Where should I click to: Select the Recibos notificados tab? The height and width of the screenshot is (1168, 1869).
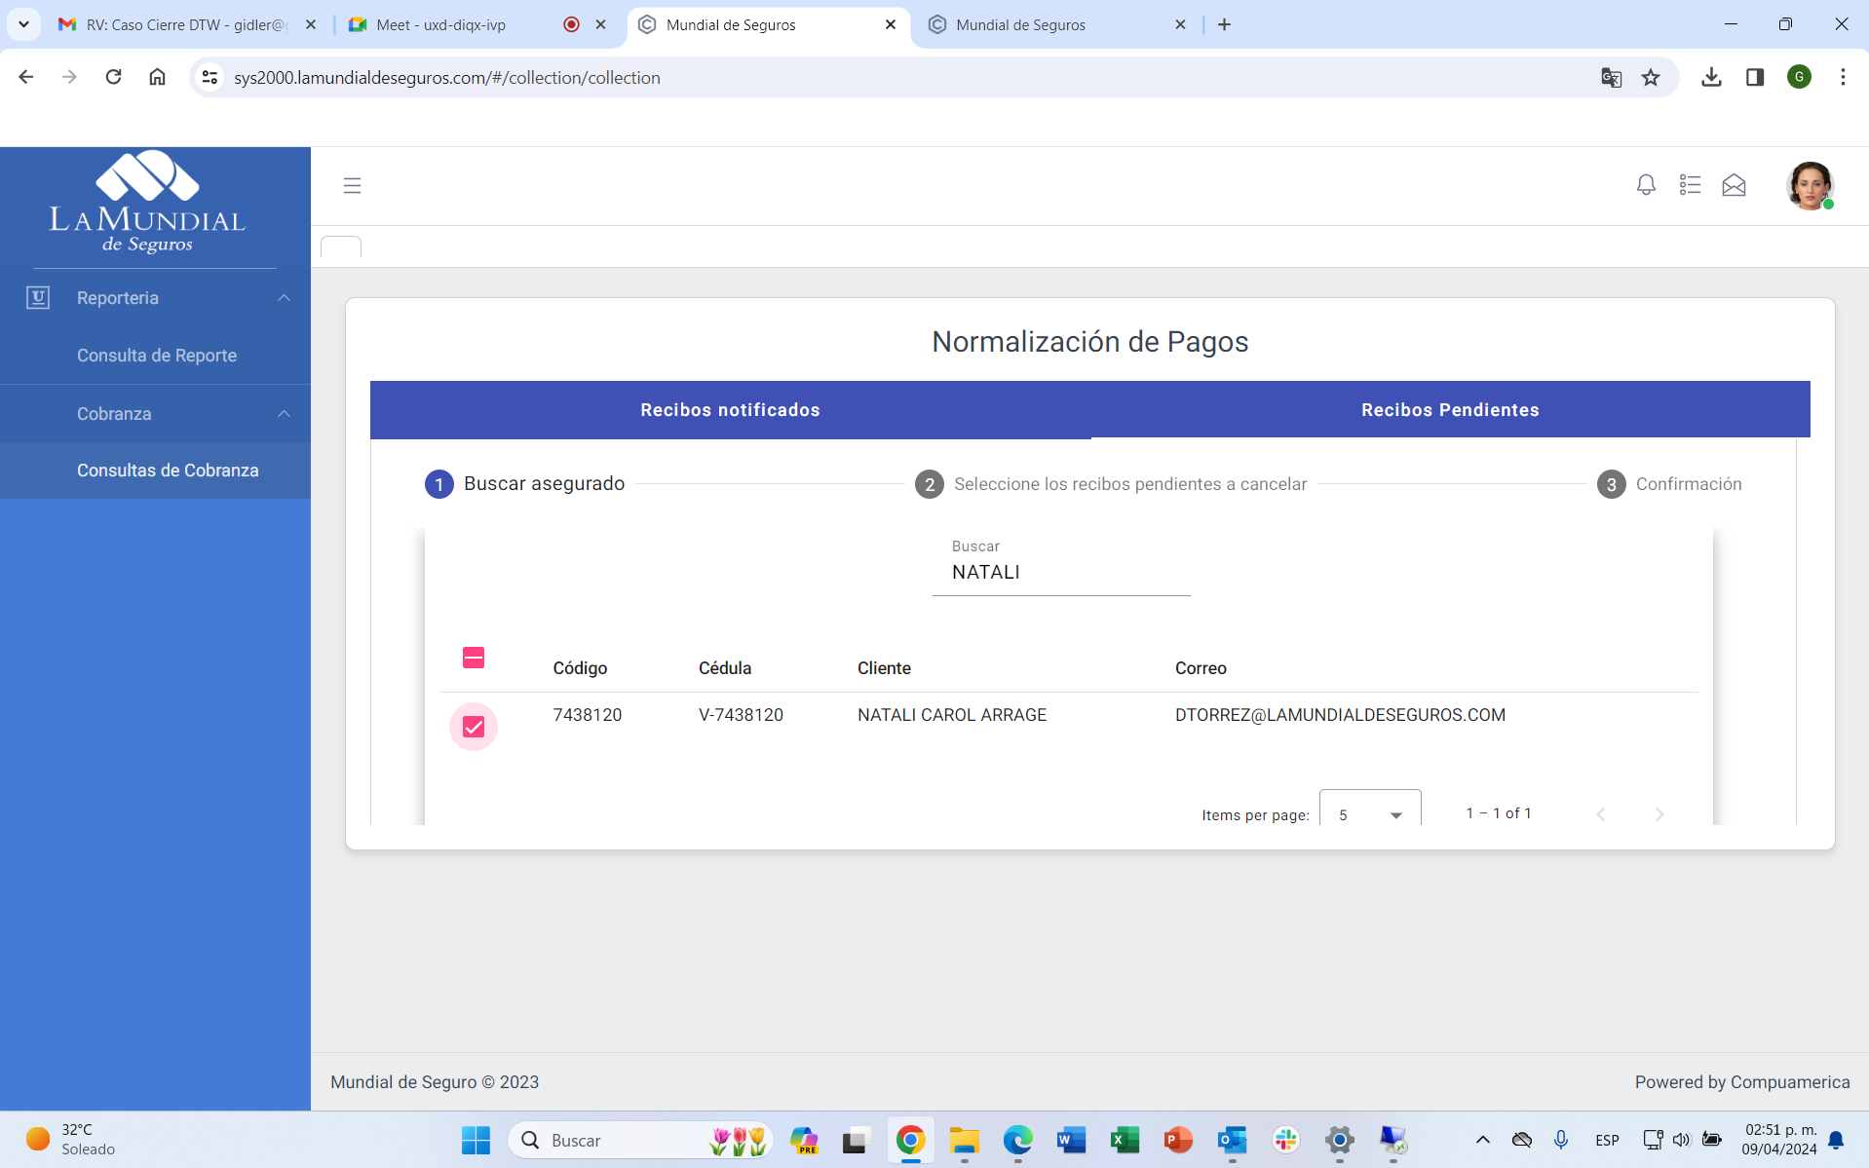click(730, 410)
